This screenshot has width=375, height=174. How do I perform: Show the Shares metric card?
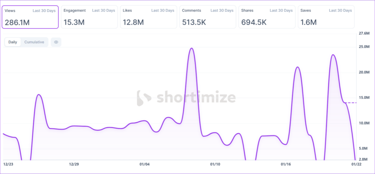tap(267, 17)
